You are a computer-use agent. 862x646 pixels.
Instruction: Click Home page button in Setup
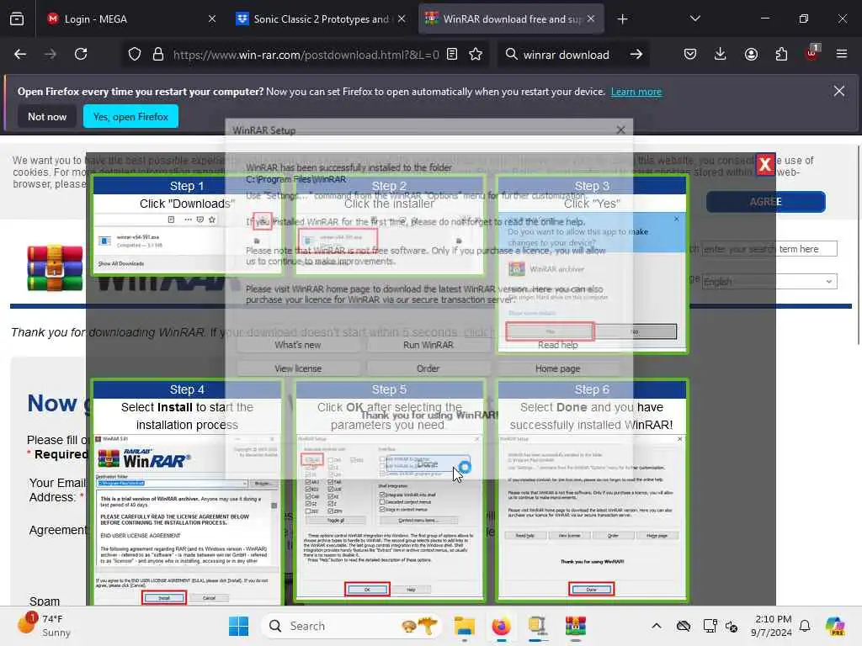pyautogui.click(x=557, y=368)
